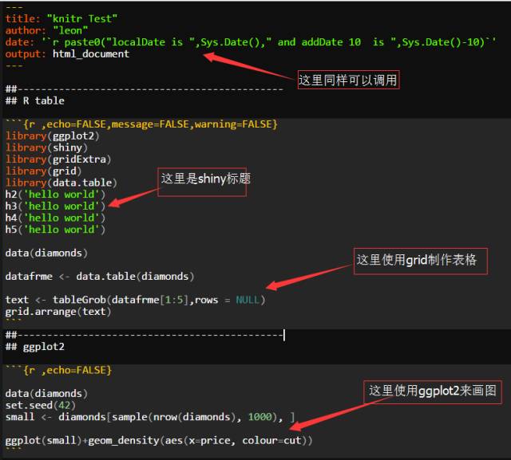Click the date line with paste0 expression

pos(251,42)
